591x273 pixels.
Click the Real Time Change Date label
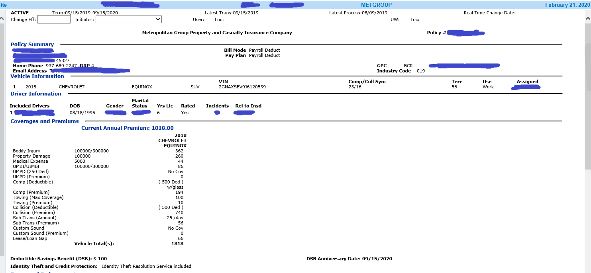[490, 13]
